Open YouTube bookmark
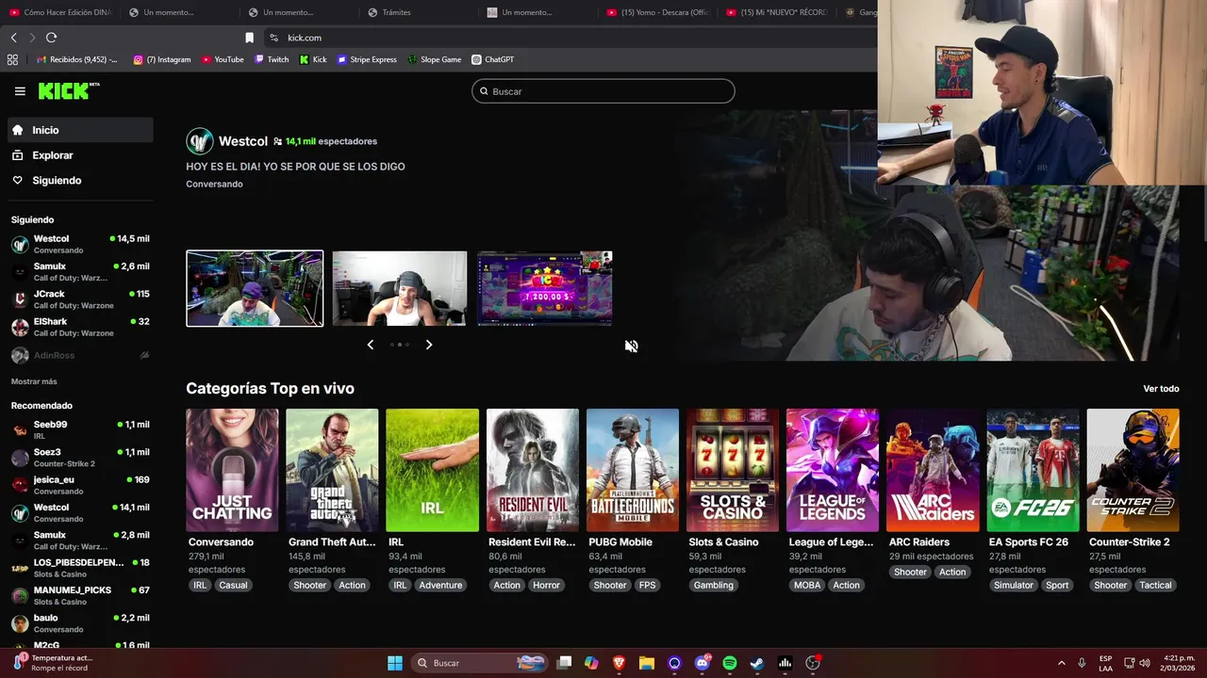 (x=223, y=59)
